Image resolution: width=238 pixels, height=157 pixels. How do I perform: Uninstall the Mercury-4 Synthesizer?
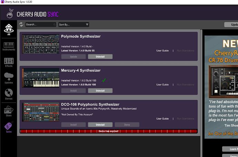click(x=100, y=91)
